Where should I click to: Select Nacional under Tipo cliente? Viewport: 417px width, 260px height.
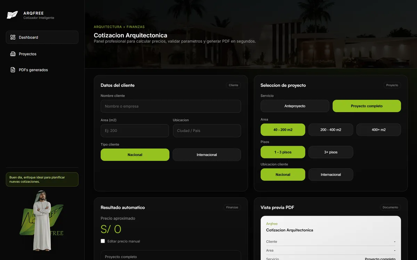click(135, 155)
